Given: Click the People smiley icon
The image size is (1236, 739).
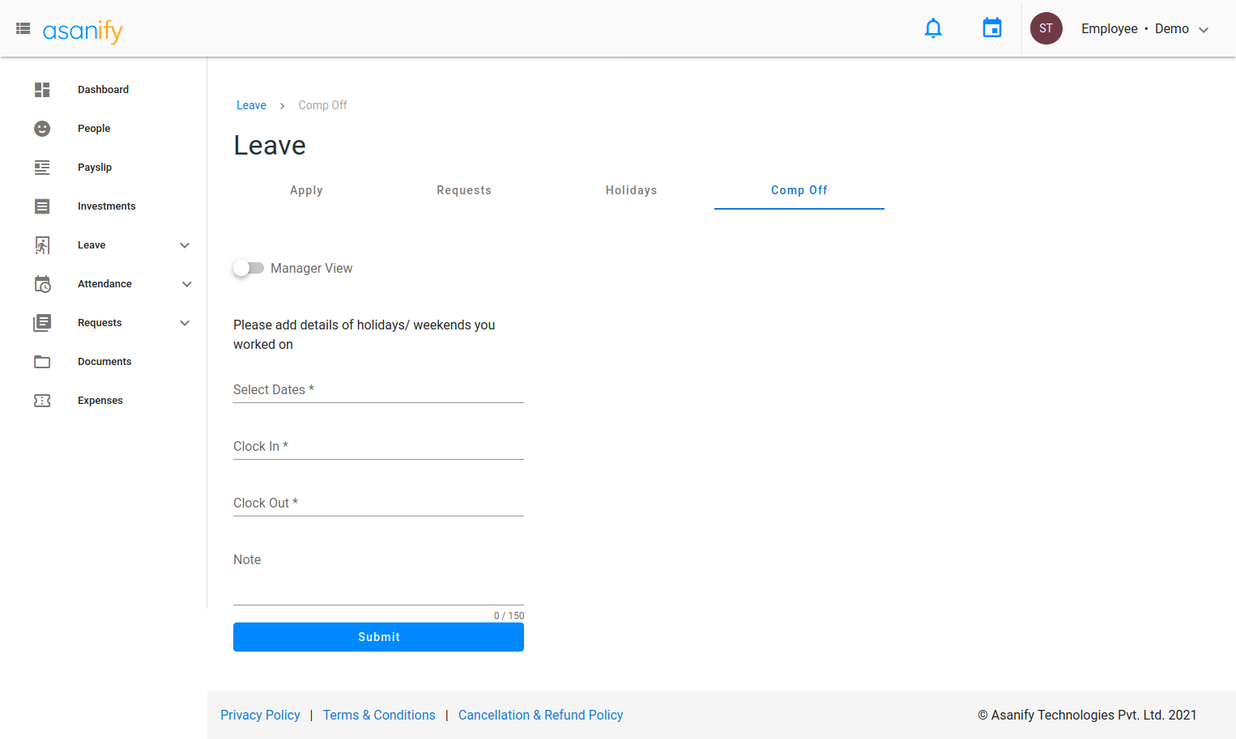Looking at the screenshot, I should click(x=42, y=129).
